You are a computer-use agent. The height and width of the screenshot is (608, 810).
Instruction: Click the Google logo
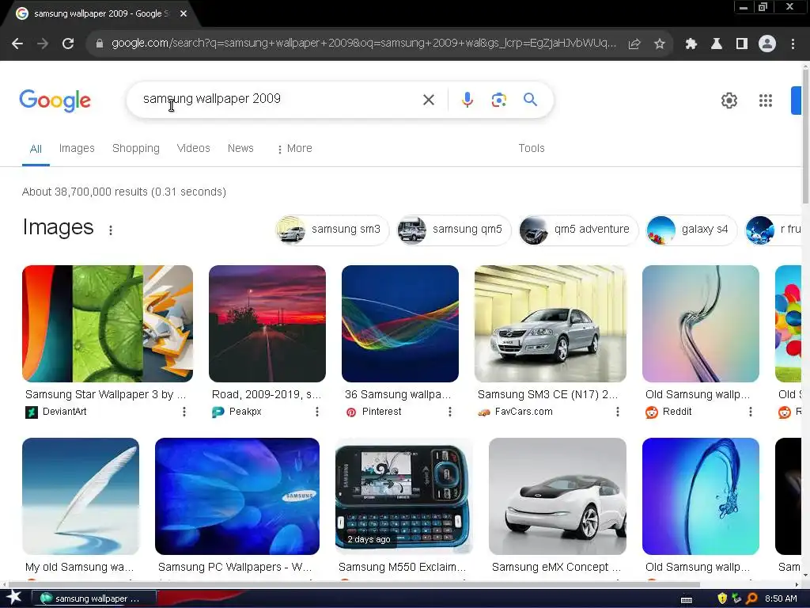pyautogui.click(x=55, y=101)
